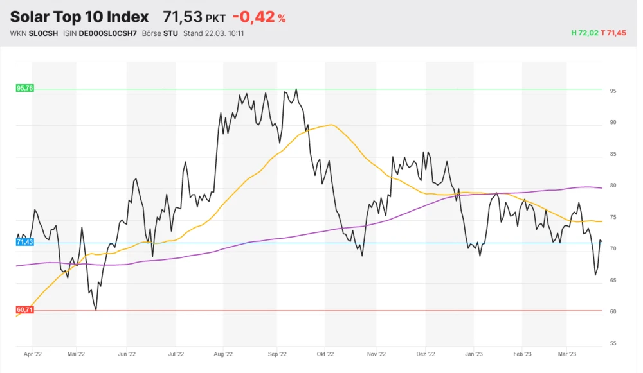
Task: Click the 90 value on the price axis
Action: (x=613, y=123)
